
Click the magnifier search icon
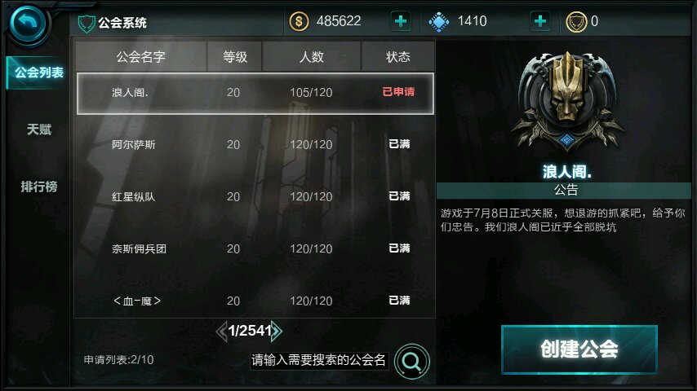[411, 361]
